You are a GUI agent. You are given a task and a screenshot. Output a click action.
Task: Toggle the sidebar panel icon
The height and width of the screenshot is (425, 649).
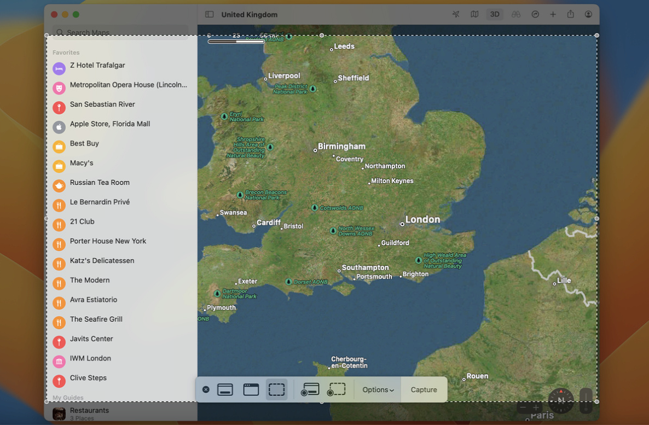(x=209, y=15)
